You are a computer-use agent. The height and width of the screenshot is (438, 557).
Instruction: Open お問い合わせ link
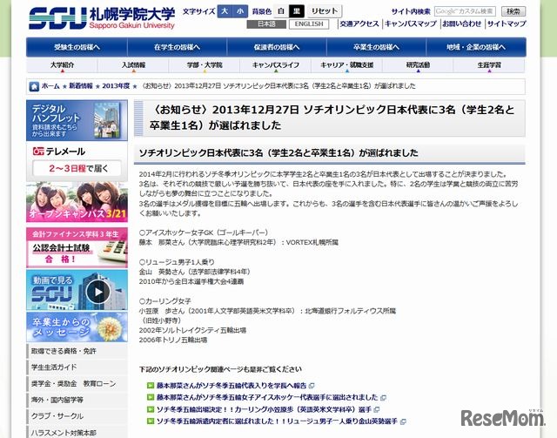pyautogui.click(x=461, y=24)
